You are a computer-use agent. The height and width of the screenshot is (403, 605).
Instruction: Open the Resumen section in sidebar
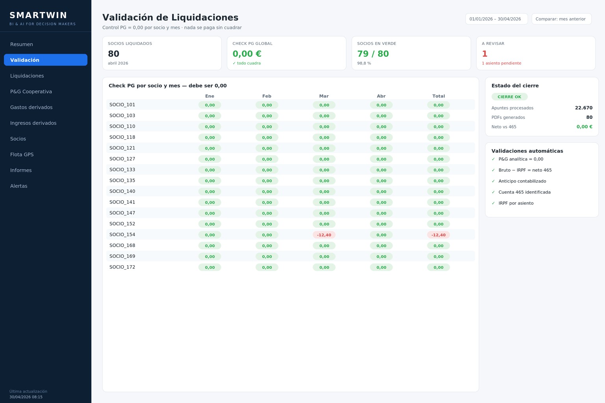coord(46,44)
